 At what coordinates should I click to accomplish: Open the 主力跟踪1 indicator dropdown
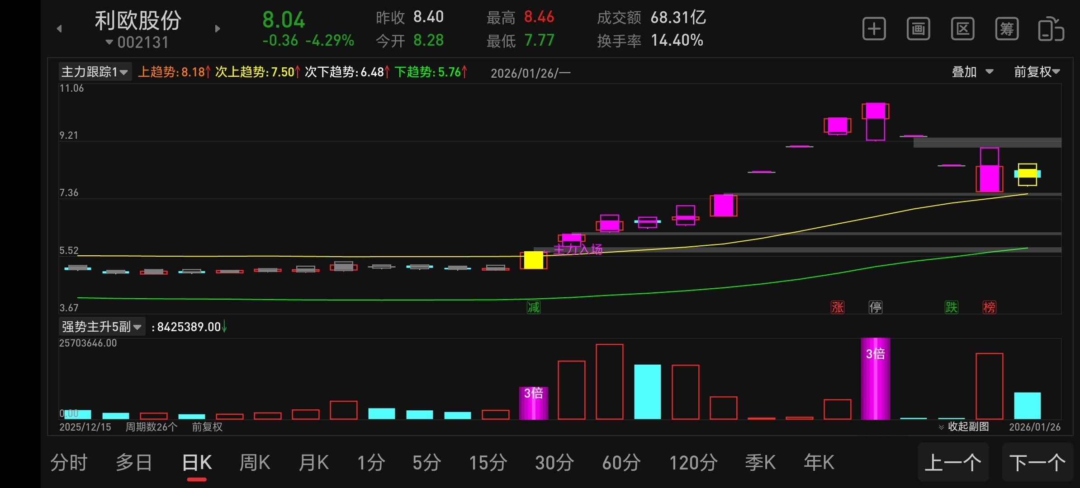(x=95, y=72)
